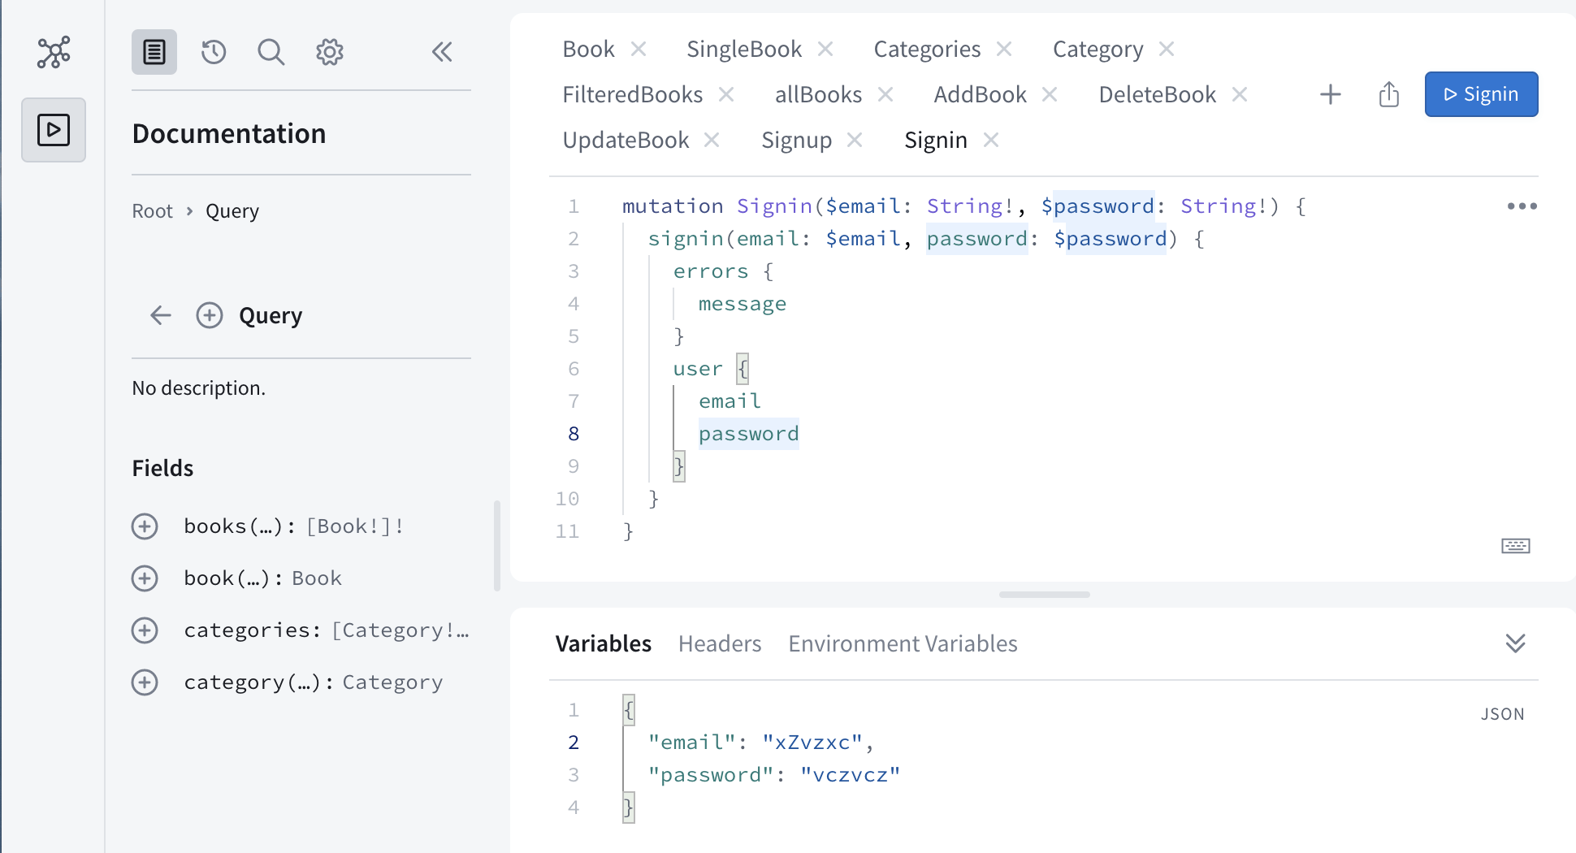Open the settings gear icon
Viewport: 1576px width, 853px height.
click(x=330, y=52)
